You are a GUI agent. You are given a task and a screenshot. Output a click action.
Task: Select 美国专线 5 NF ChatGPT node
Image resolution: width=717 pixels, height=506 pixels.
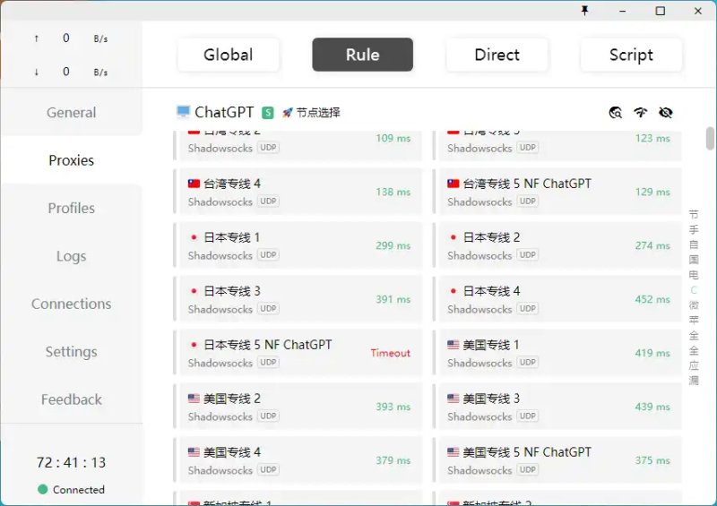[x=557, y=459]
